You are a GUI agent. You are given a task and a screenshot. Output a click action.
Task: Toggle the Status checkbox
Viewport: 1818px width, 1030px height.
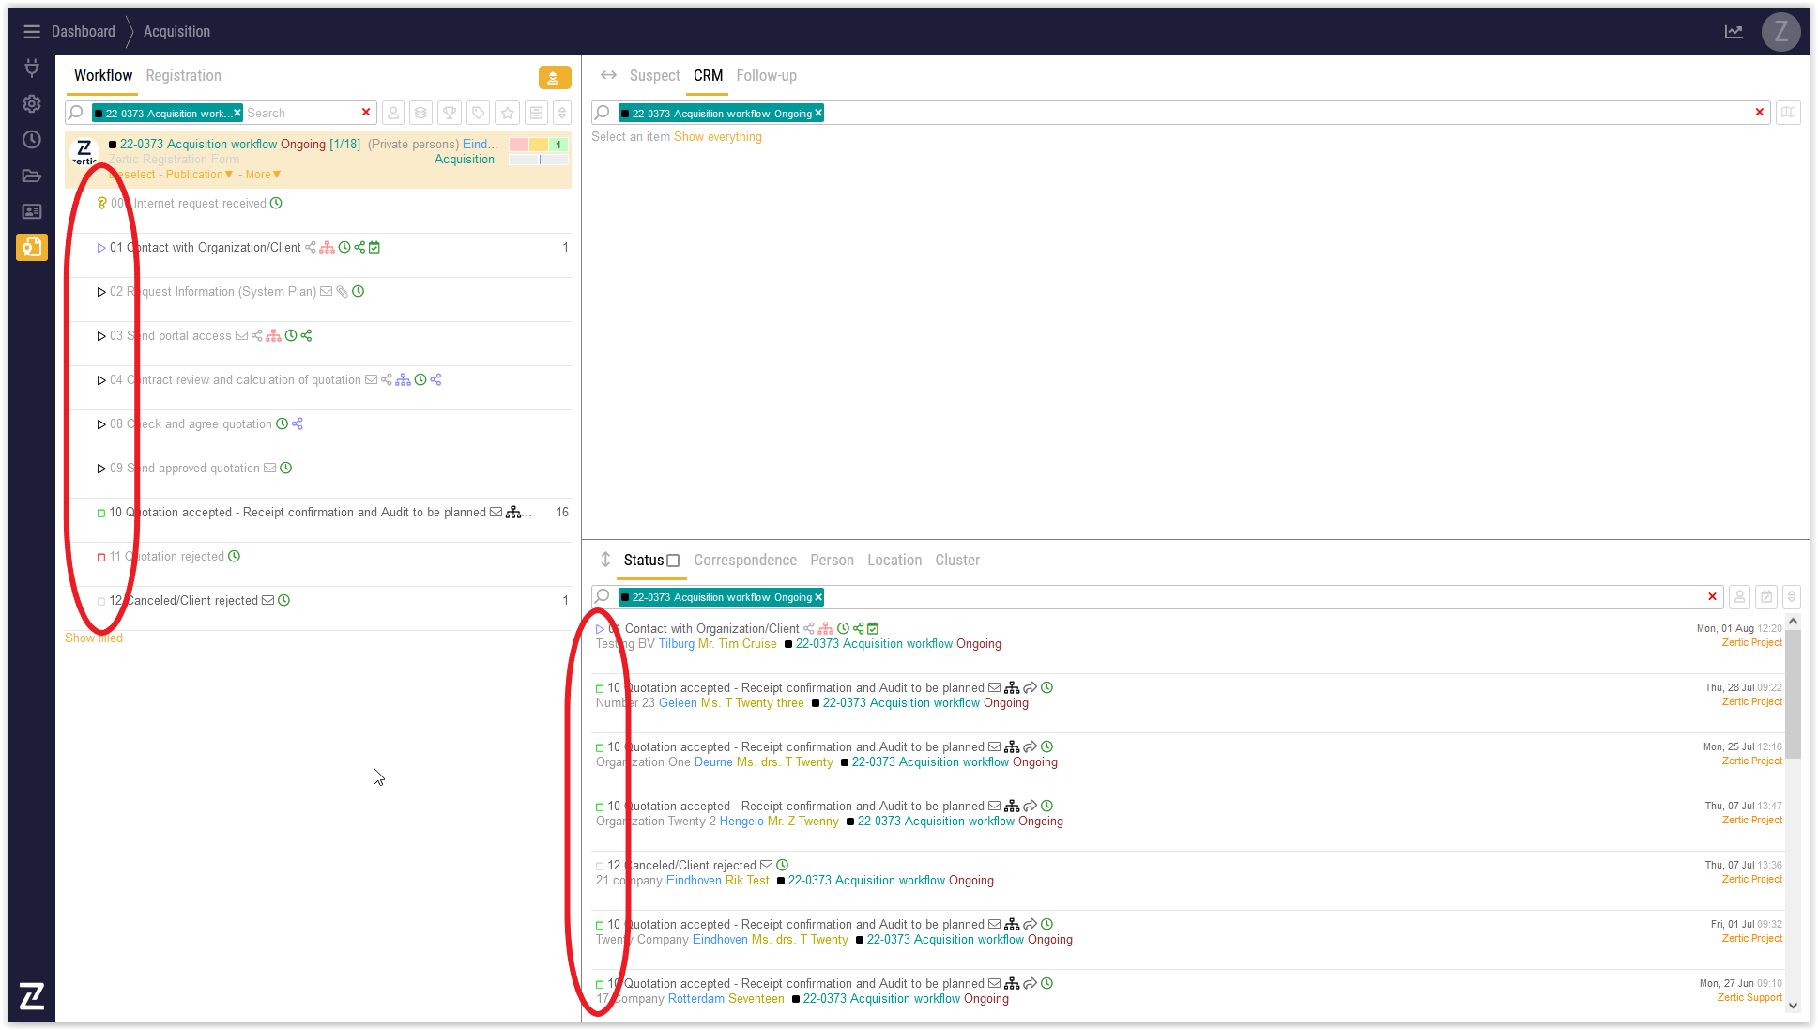[673, 561]
